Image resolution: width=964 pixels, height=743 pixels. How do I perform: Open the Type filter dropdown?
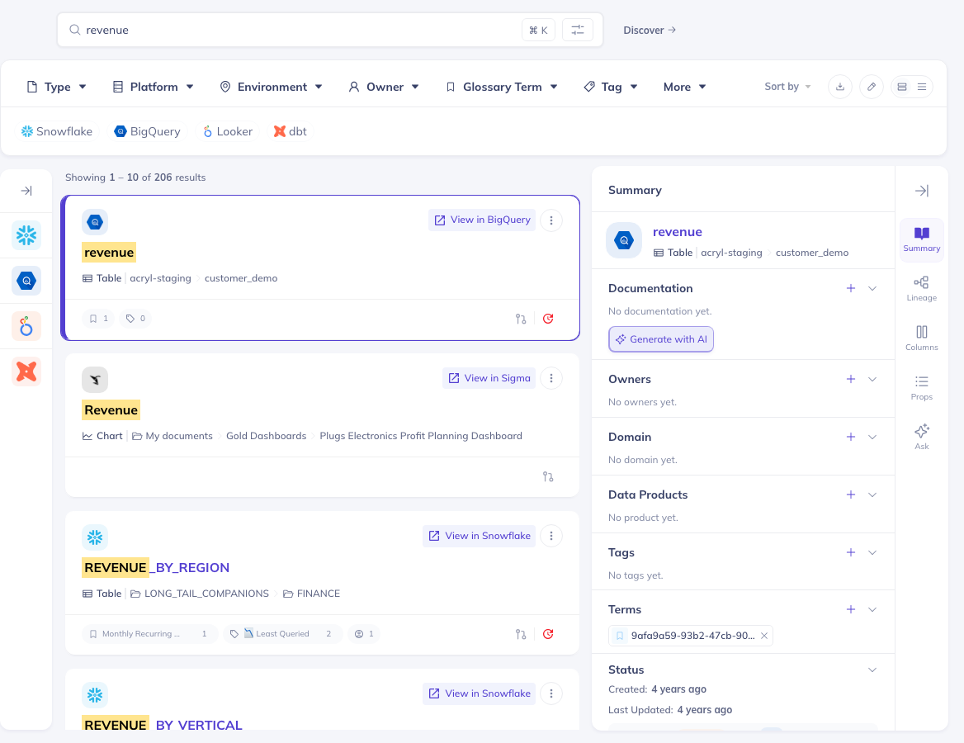pyautogui.click(x=57, y=87)
